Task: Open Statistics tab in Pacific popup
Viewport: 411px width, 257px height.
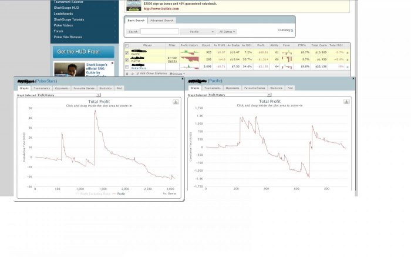Action: [276, 88]
